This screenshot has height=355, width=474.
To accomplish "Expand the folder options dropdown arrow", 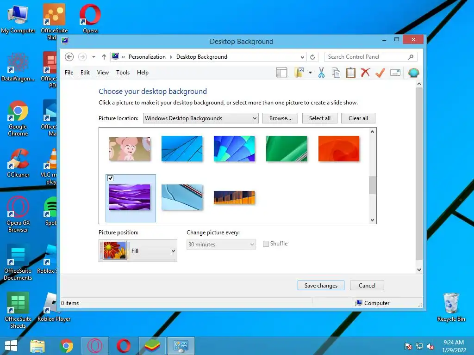I will tap(311, 73).
